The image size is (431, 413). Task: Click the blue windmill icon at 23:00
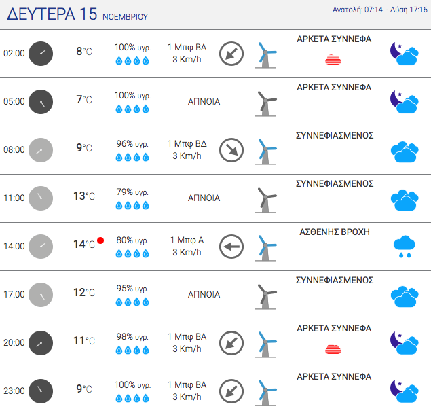(265, 393)
